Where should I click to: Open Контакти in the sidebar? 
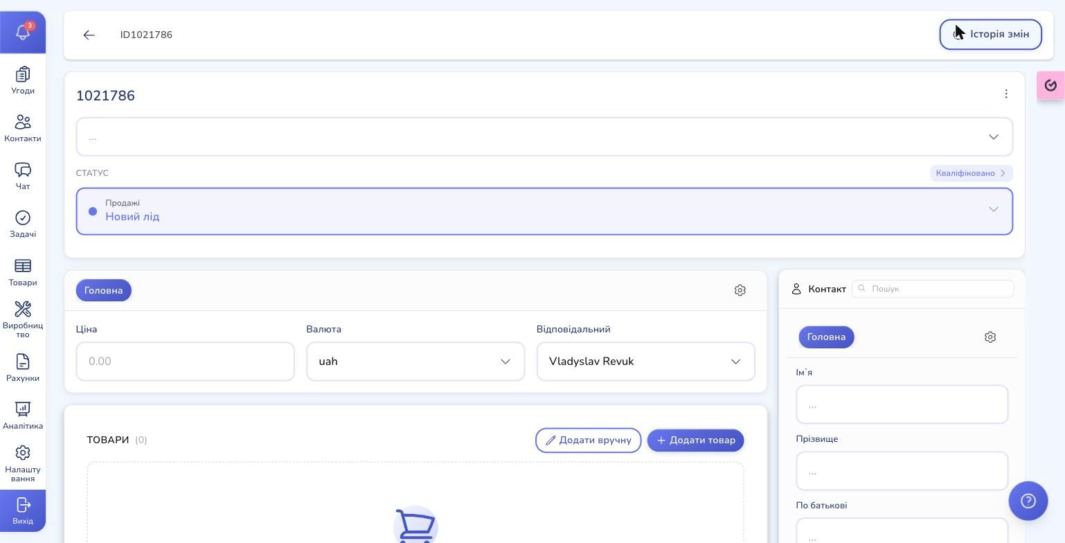click(23, 128)
